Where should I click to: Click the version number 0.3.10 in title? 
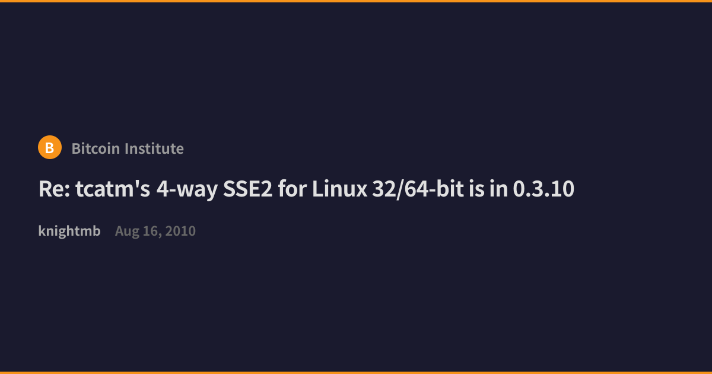click(543, 189)
